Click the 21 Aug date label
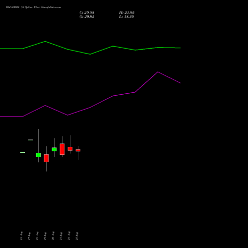 coord(61,236)
